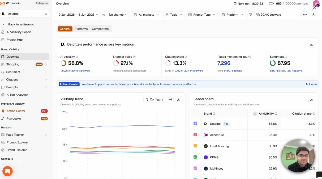This screenshot has height=179, width=322.
Task: Click the Action Center banner badge
Action: [69, 84]
